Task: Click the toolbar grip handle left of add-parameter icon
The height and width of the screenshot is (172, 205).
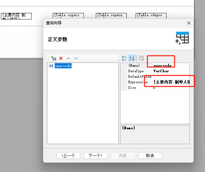Action: pyautogui.click(x=48, y=58)
